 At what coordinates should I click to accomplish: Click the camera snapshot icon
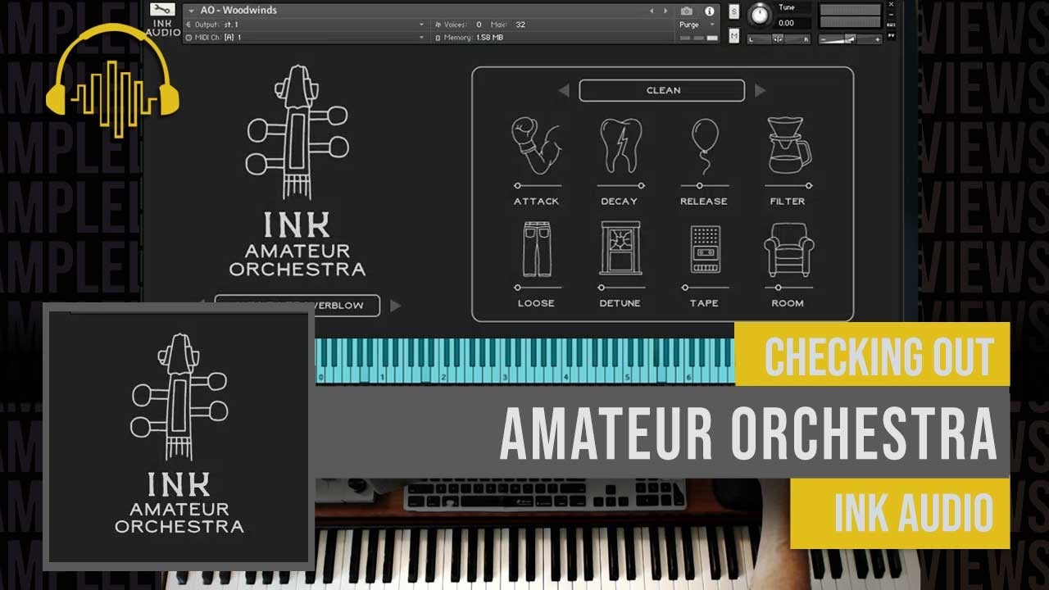coord(687,11)
